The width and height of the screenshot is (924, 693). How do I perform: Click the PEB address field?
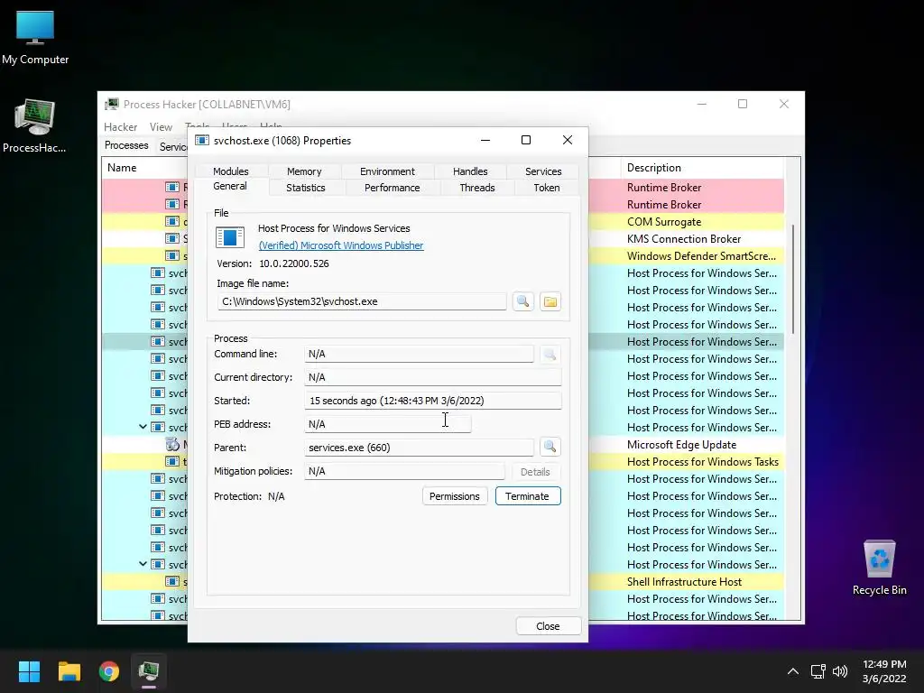[x=388, y=424]
